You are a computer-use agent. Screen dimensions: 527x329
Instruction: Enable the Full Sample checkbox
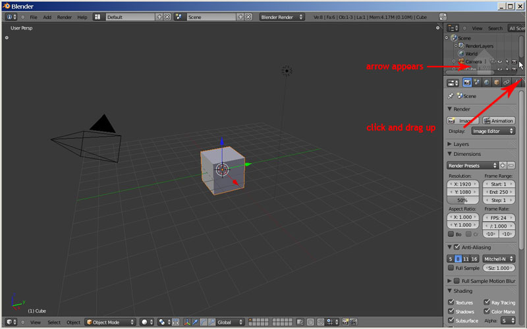click(451, 268)
